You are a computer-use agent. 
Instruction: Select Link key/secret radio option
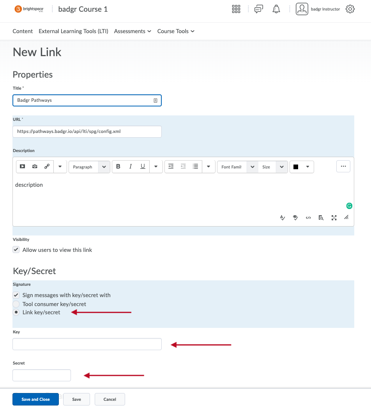pos(16,312)
